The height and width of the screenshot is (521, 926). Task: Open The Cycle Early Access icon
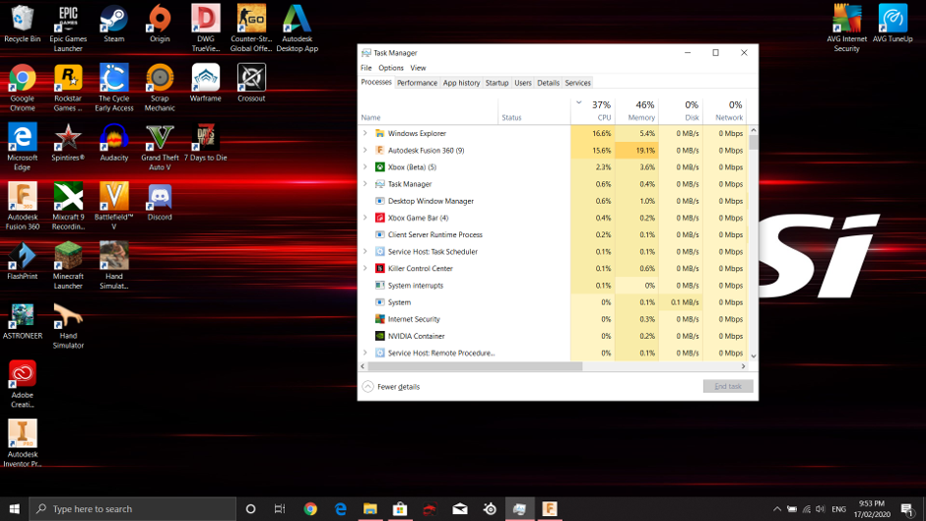(x=114, y=88)
